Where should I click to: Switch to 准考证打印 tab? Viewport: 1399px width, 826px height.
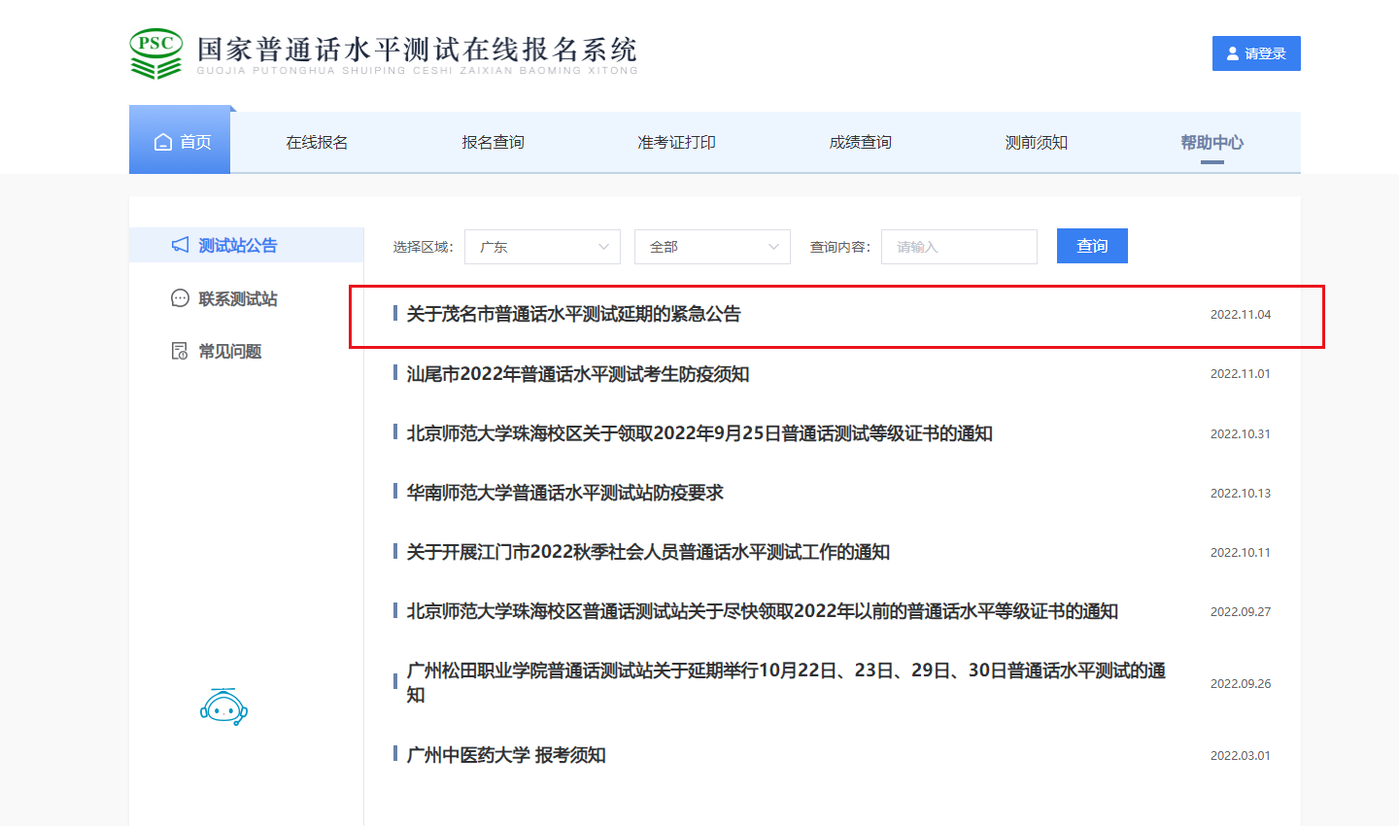pyautogui.click(x=676, y=142)
